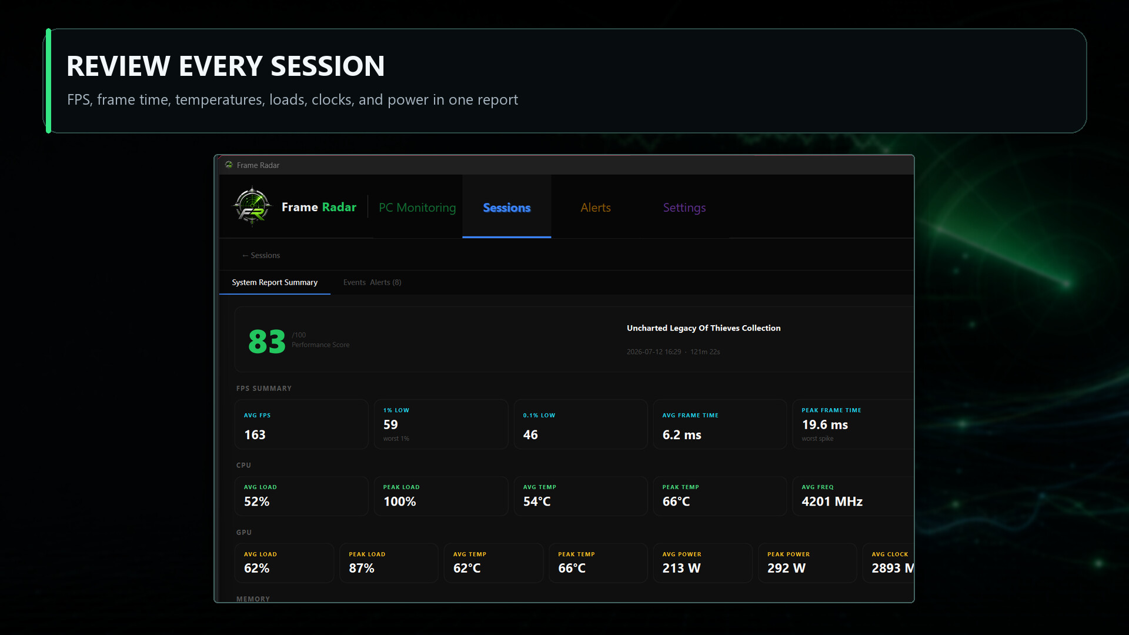Click the GPU AVG TEMP value 62°C
Screen dimensions: 1129x635
(467, 568)
